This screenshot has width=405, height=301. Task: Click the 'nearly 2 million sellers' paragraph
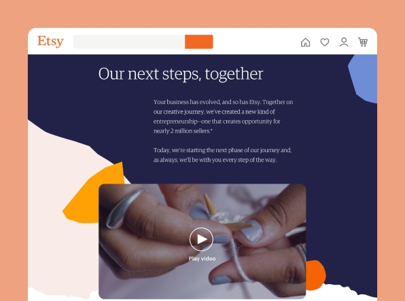(x=223, y=116)
